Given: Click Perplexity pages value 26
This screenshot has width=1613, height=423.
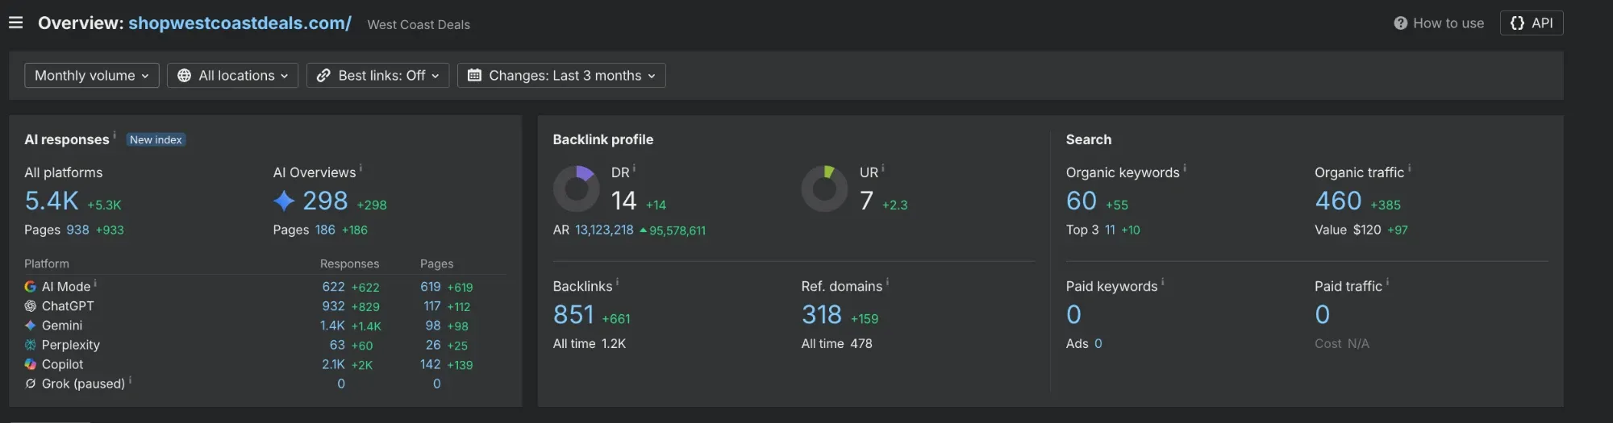Looking at the screenshot, I should [x=433, y=345].
